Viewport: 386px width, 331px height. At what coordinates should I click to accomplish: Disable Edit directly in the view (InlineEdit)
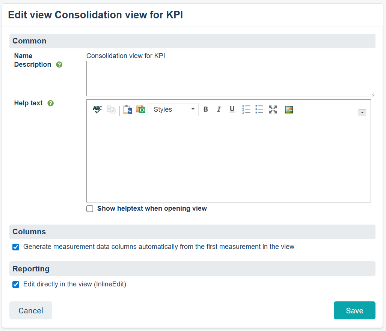(x=16, y=285)
